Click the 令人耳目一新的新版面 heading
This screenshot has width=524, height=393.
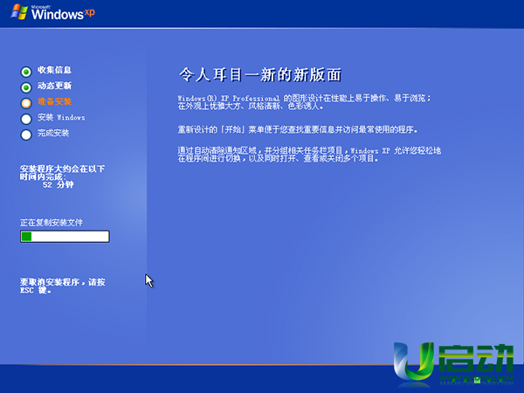click(x=260, y=74)
